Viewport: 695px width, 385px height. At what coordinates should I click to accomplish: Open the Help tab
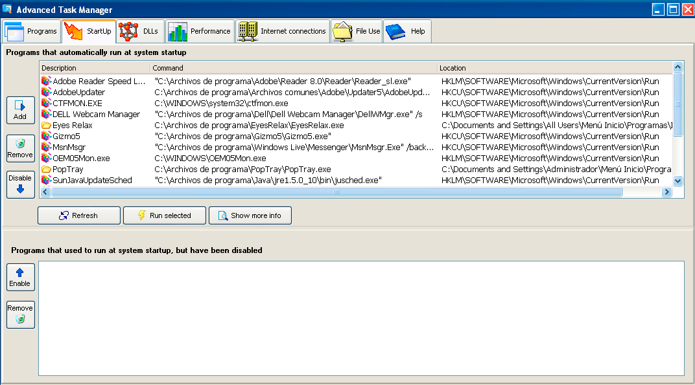point(407,32)
